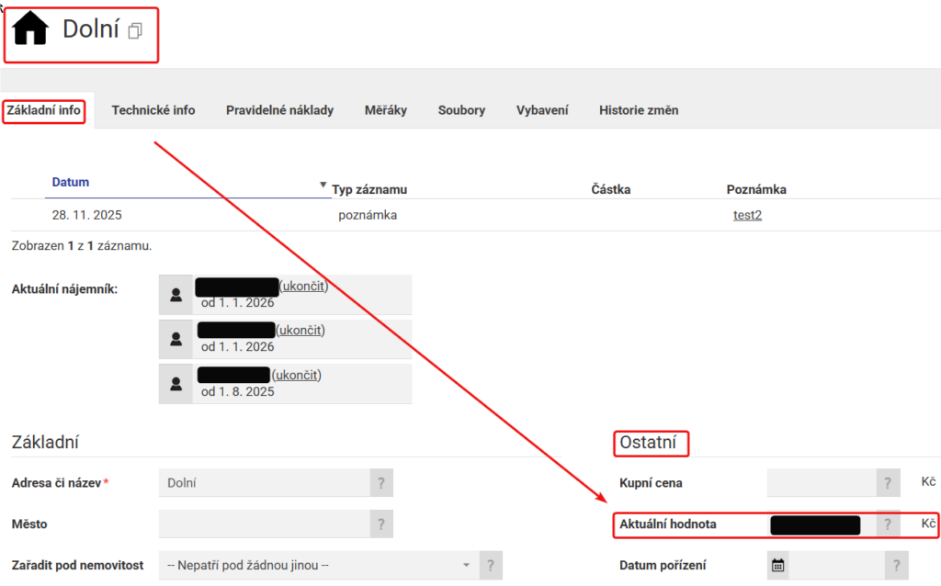The image size is (941, 586).
Task: Click the help icon for Aktuální hodnota
Action: click(888, 524)
